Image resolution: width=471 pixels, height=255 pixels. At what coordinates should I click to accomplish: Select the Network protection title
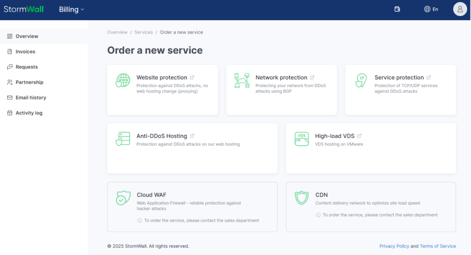click(281, 78)
